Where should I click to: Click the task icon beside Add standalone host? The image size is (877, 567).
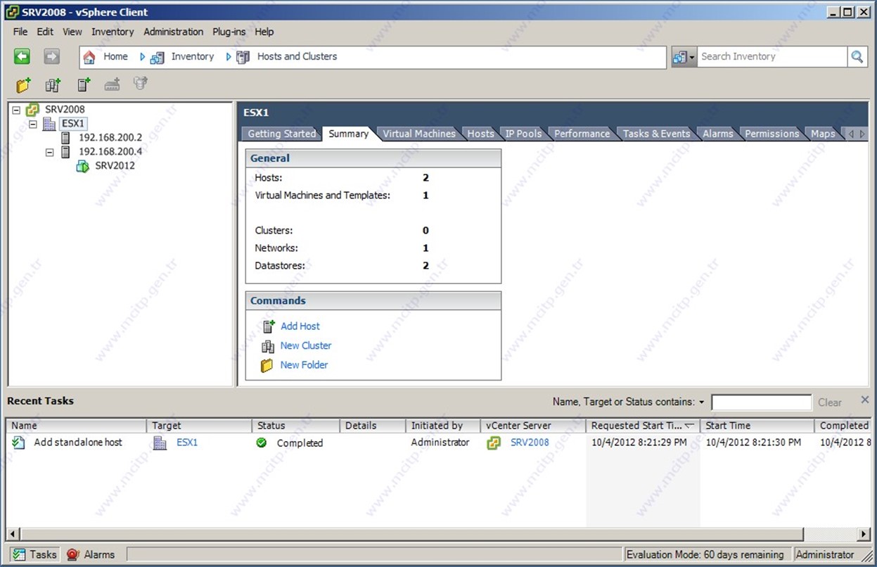[x=19, y=442]
